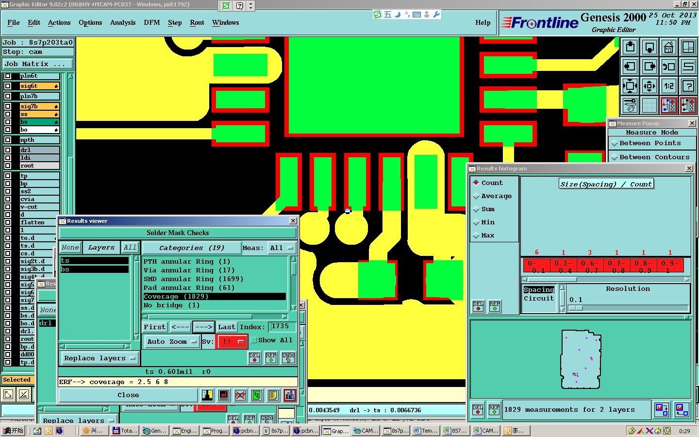Open the Meas: All dropdown
699x437 pixels.
tap(282, 248)
